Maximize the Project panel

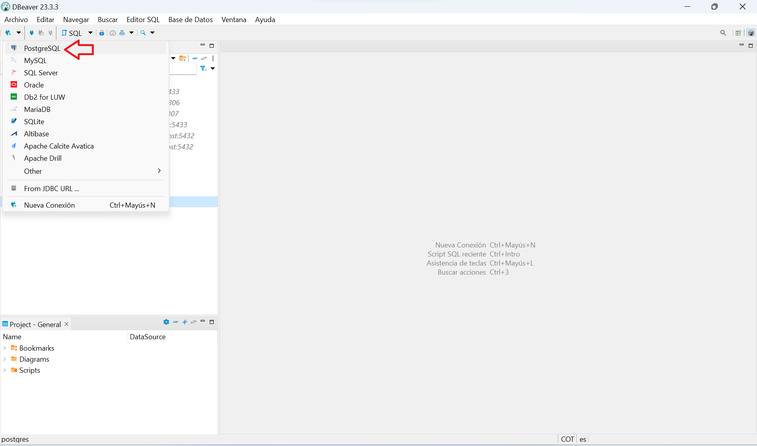212,322
